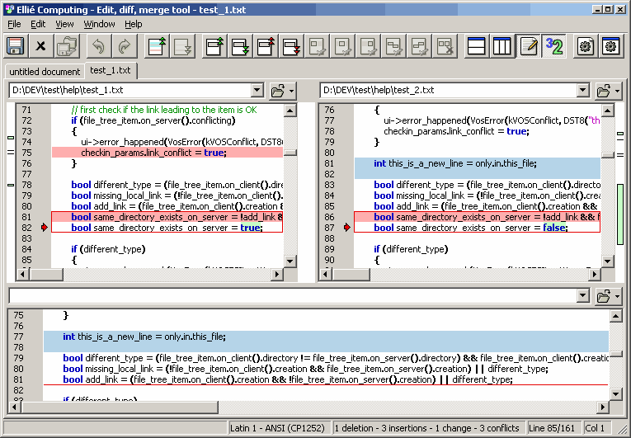631x438 pixels.
Task: Toggle vertical split layout view
Action: 502,46
